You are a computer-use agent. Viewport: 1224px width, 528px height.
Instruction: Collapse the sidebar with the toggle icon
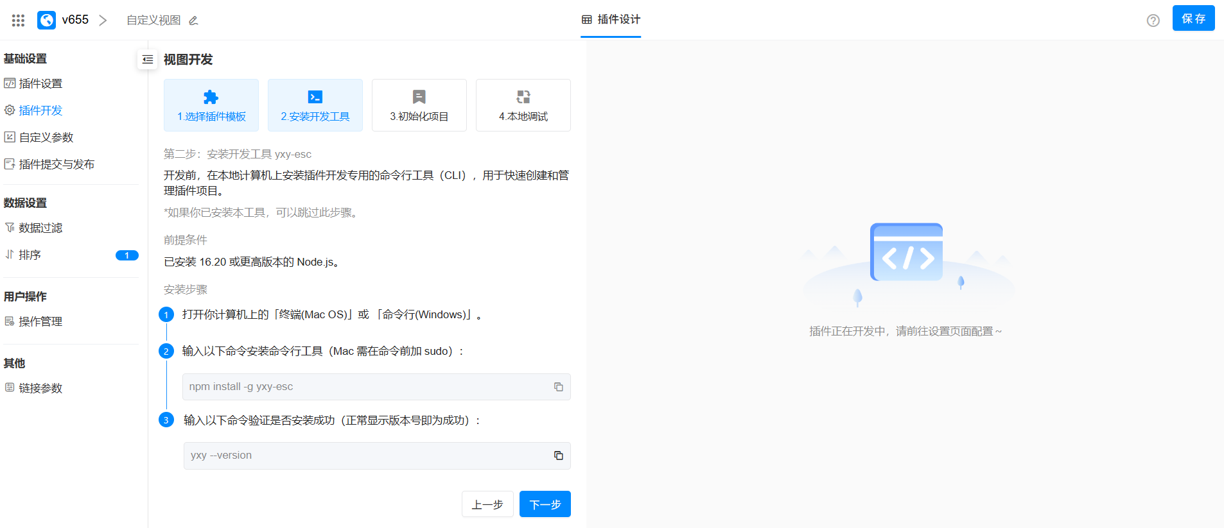pyautogui.click(x=148, y=60)
